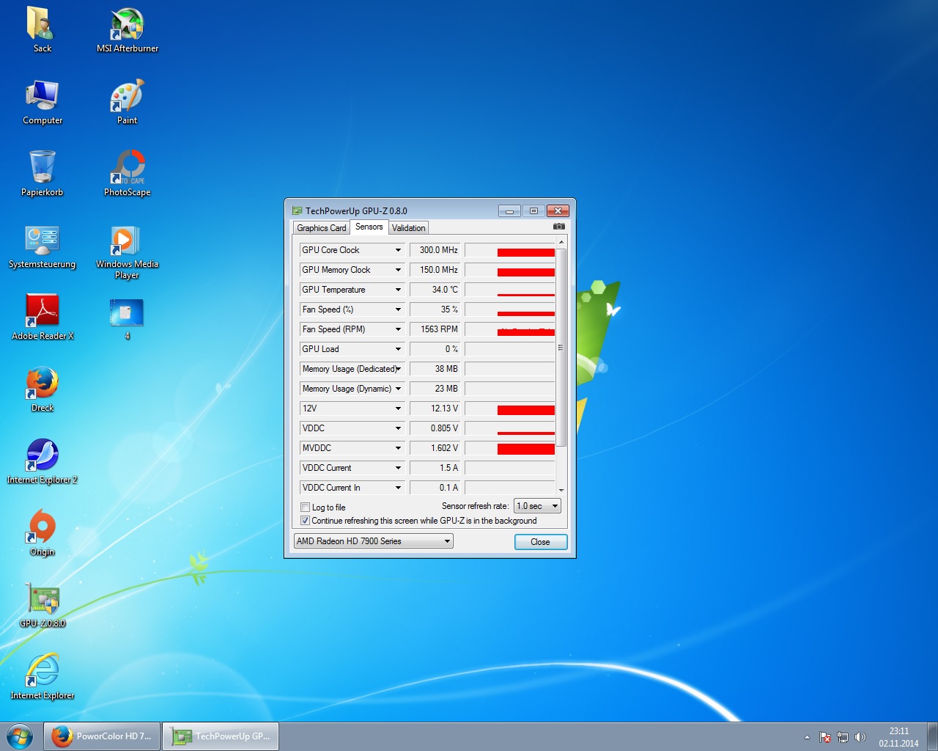This screenshot has height=751, width=938.
Task: Open the MVDDC sensor dropdown
Action: click(399, 448)
